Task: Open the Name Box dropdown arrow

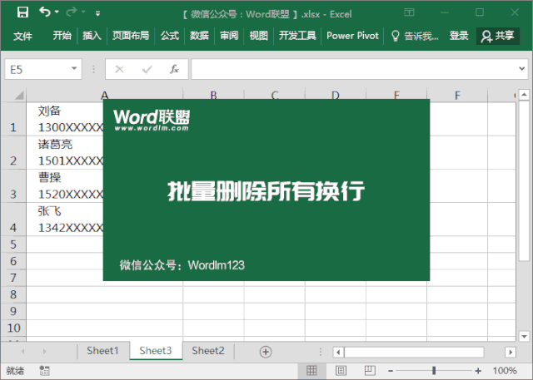Action: click(74, 68)
